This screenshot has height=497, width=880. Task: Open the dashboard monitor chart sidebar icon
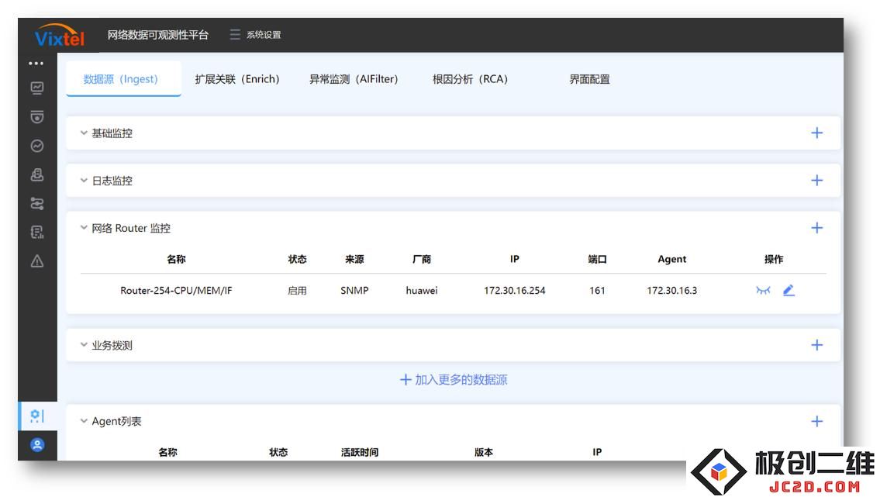pyautogui.click(x=37, y=88)
